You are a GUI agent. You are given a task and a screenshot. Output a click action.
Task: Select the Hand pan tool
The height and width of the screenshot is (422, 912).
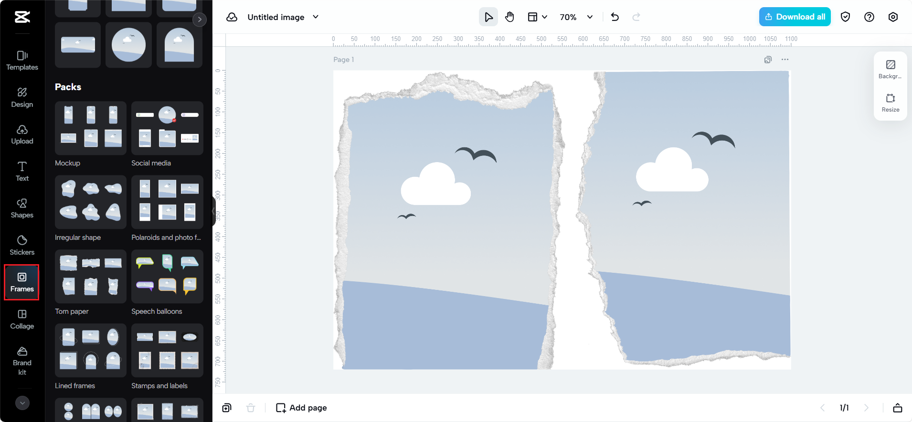(509, 17)
